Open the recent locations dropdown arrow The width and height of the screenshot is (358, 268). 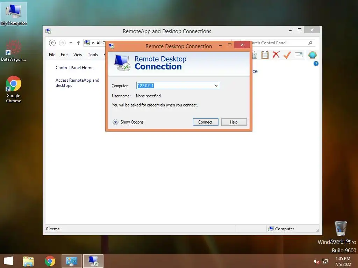click(71, 43)
